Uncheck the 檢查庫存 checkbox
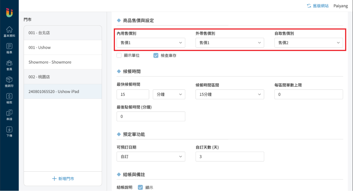Image resolution: width=353 pixels, height=191 pixels. pyautogui.click(x=156, y=55)
